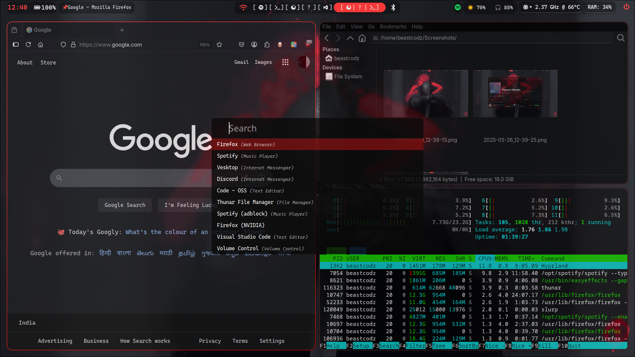The image size is (635, 357).
Task: Open Google apps grid
Action: click(285, 62)
